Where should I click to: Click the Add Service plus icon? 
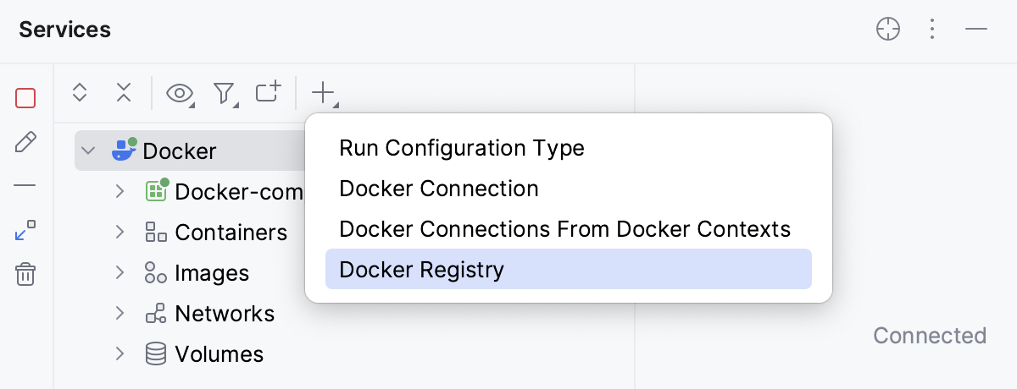324,92
